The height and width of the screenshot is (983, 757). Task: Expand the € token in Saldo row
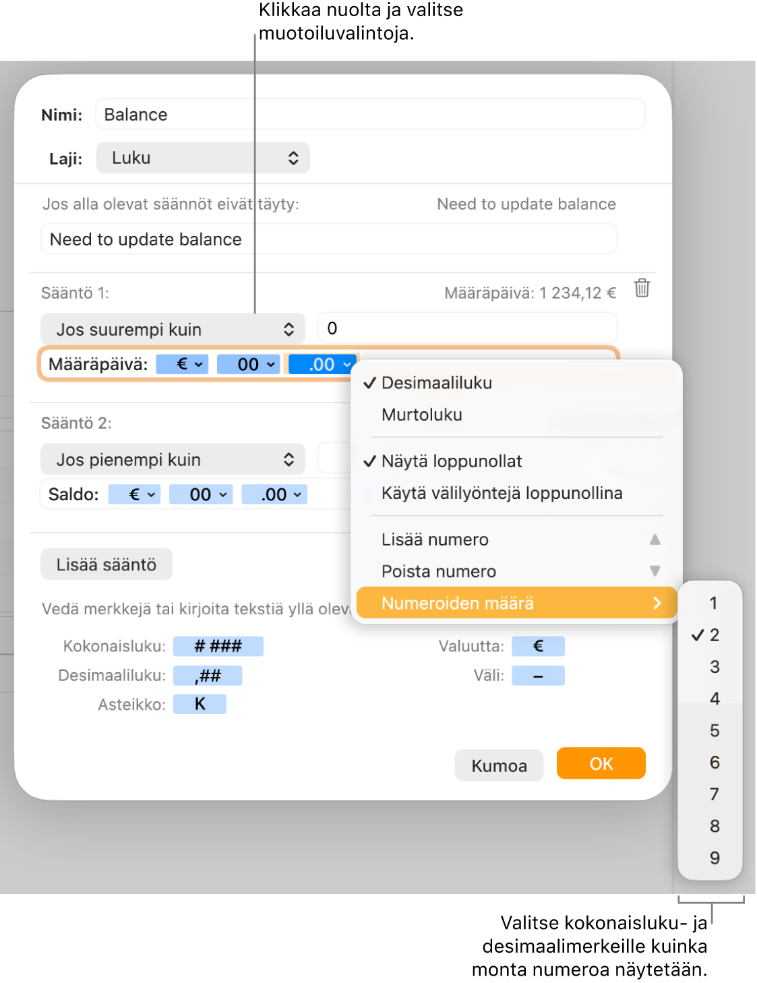tap(134, 494)
